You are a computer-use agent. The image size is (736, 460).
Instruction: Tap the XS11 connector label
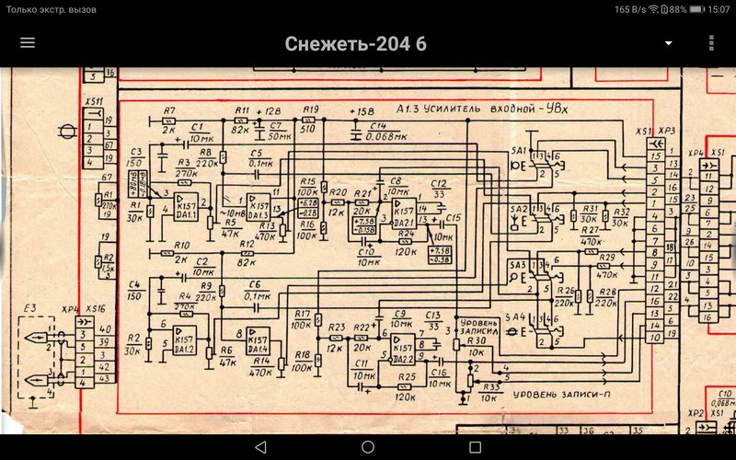[x=94, y=101]
